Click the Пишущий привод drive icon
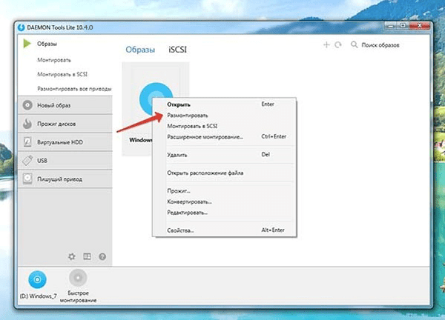The width and height of the screenshot is (445, 320). pos(27,179)
